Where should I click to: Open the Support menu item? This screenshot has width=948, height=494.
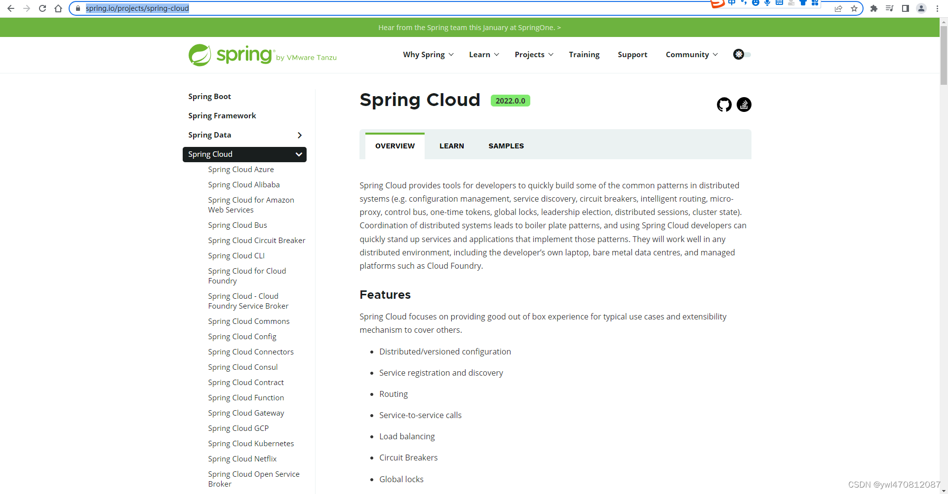[x=632, y=54]
